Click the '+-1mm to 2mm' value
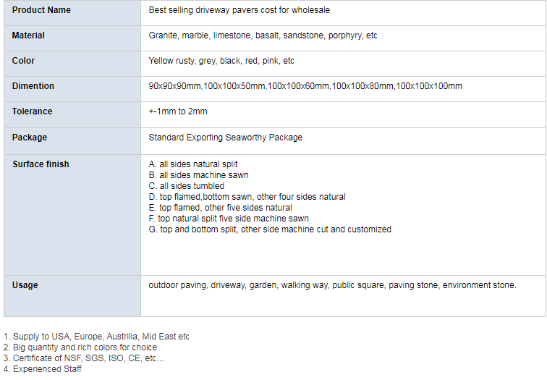This screenshot has width=547, height=380. [x=178, y=111]
